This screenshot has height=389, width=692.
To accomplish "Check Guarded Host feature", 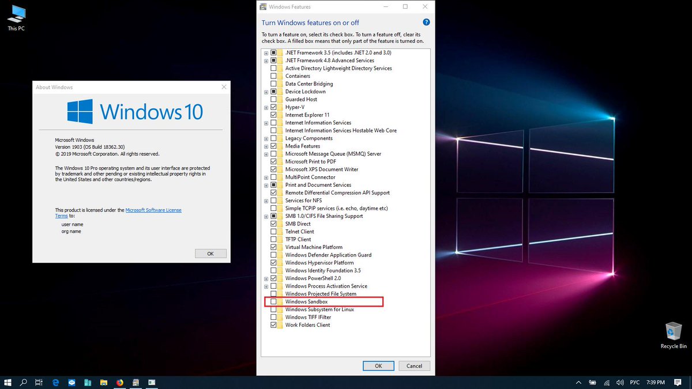I will tap(274, 99).
